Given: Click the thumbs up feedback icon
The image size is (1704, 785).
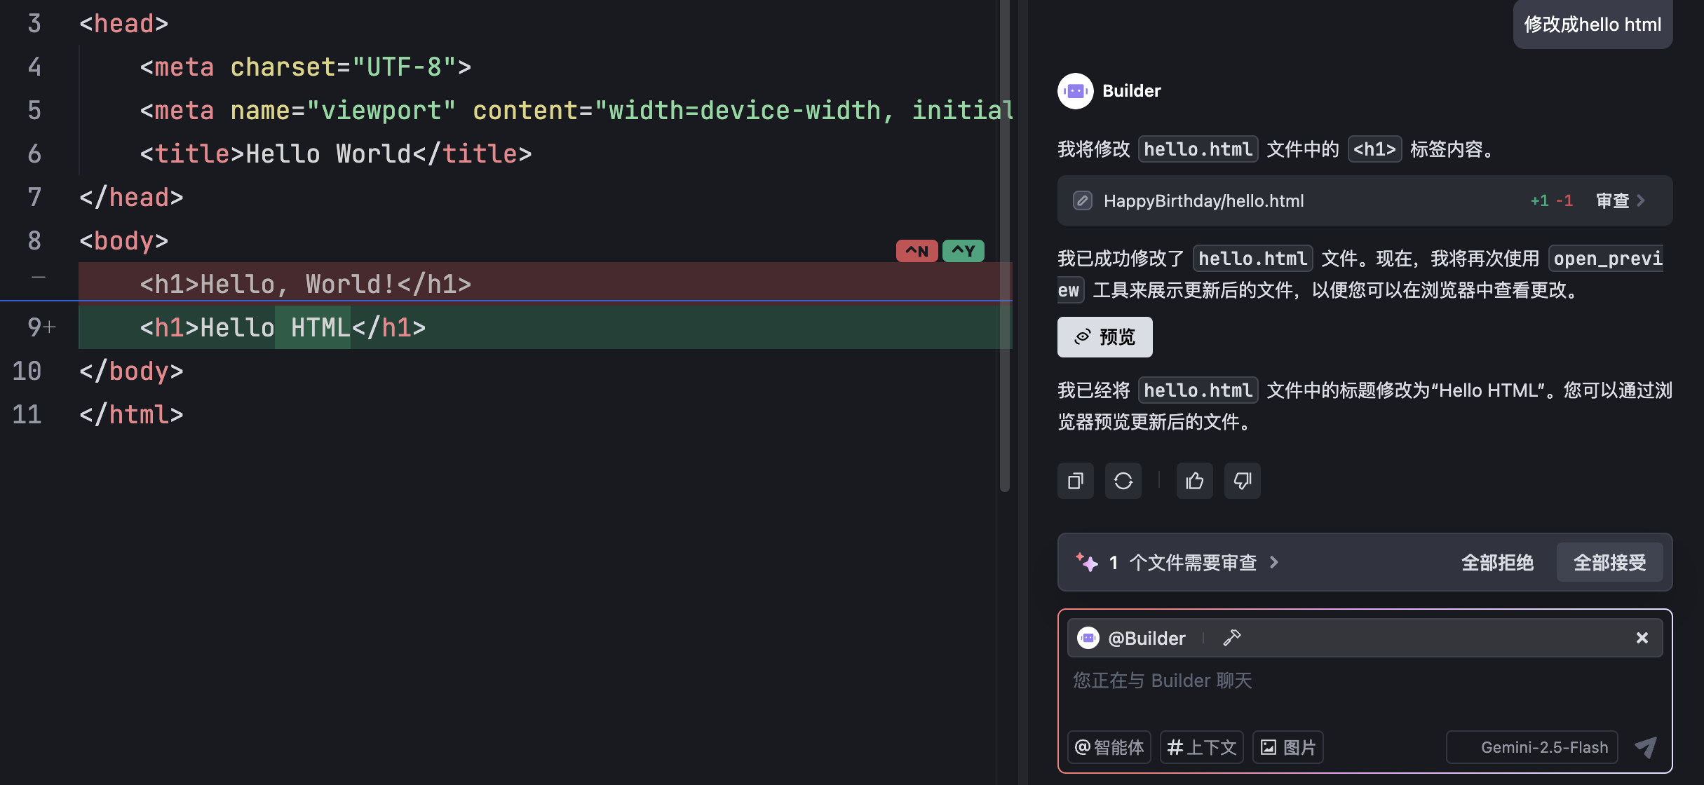Looking at the screenshot, I should [x=1195, y=481].
